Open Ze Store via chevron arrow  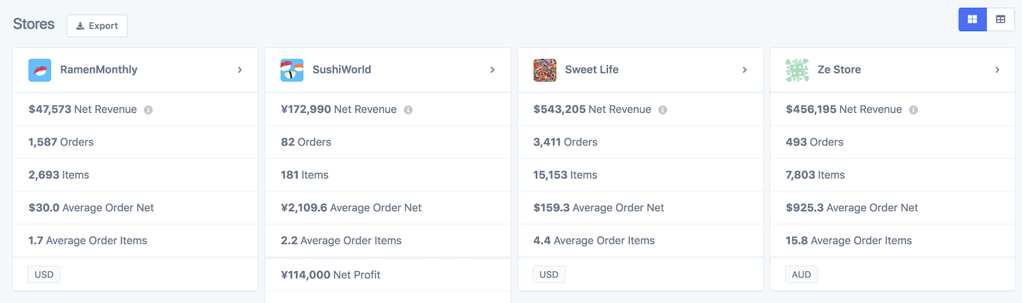pyautogui.click(x=997, y=70)
